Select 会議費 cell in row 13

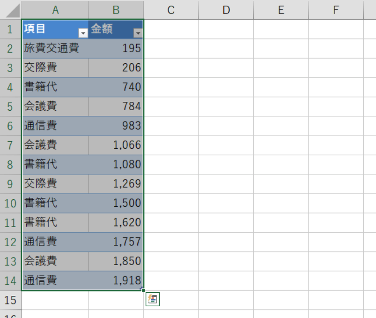[55, 261]
